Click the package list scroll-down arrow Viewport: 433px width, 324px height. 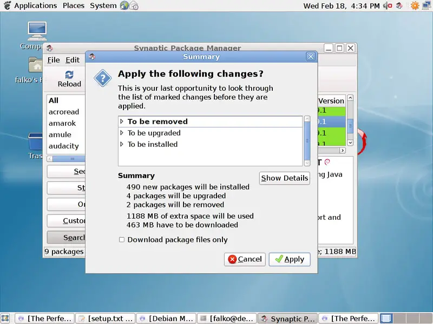350,143
